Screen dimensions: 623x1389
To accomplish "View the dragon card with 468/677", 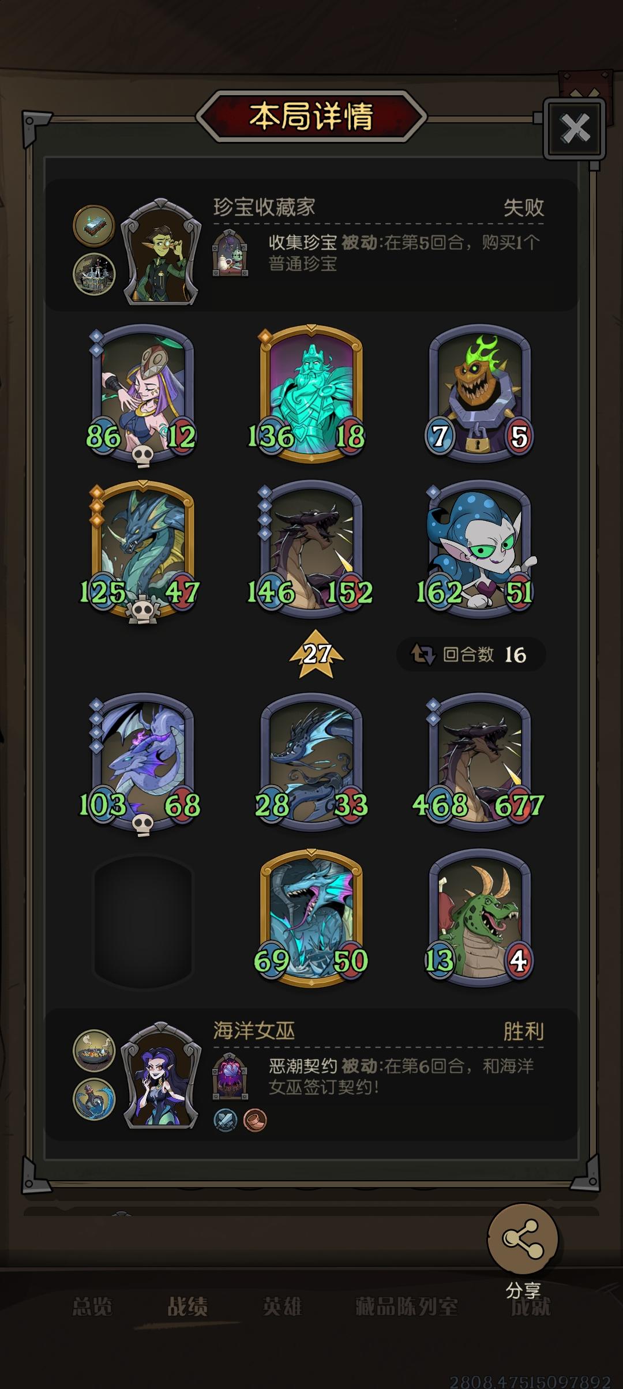I will click(x=479, y=761).
